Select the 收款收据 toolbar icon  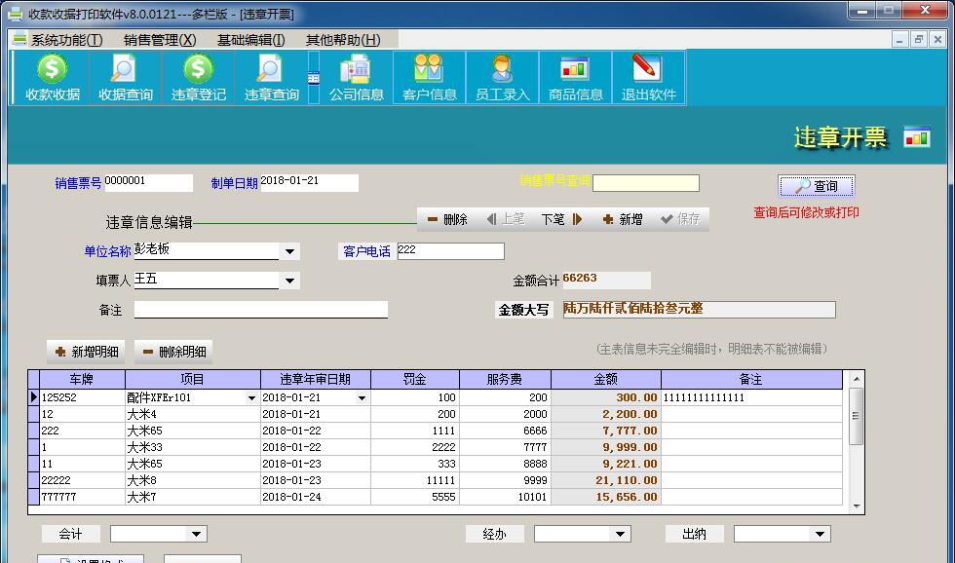pos(51,77)
